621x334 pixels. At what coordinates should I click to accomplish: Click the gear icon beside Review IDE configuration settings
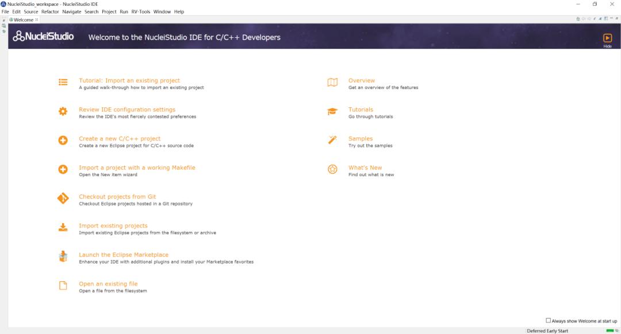point(63,111)
